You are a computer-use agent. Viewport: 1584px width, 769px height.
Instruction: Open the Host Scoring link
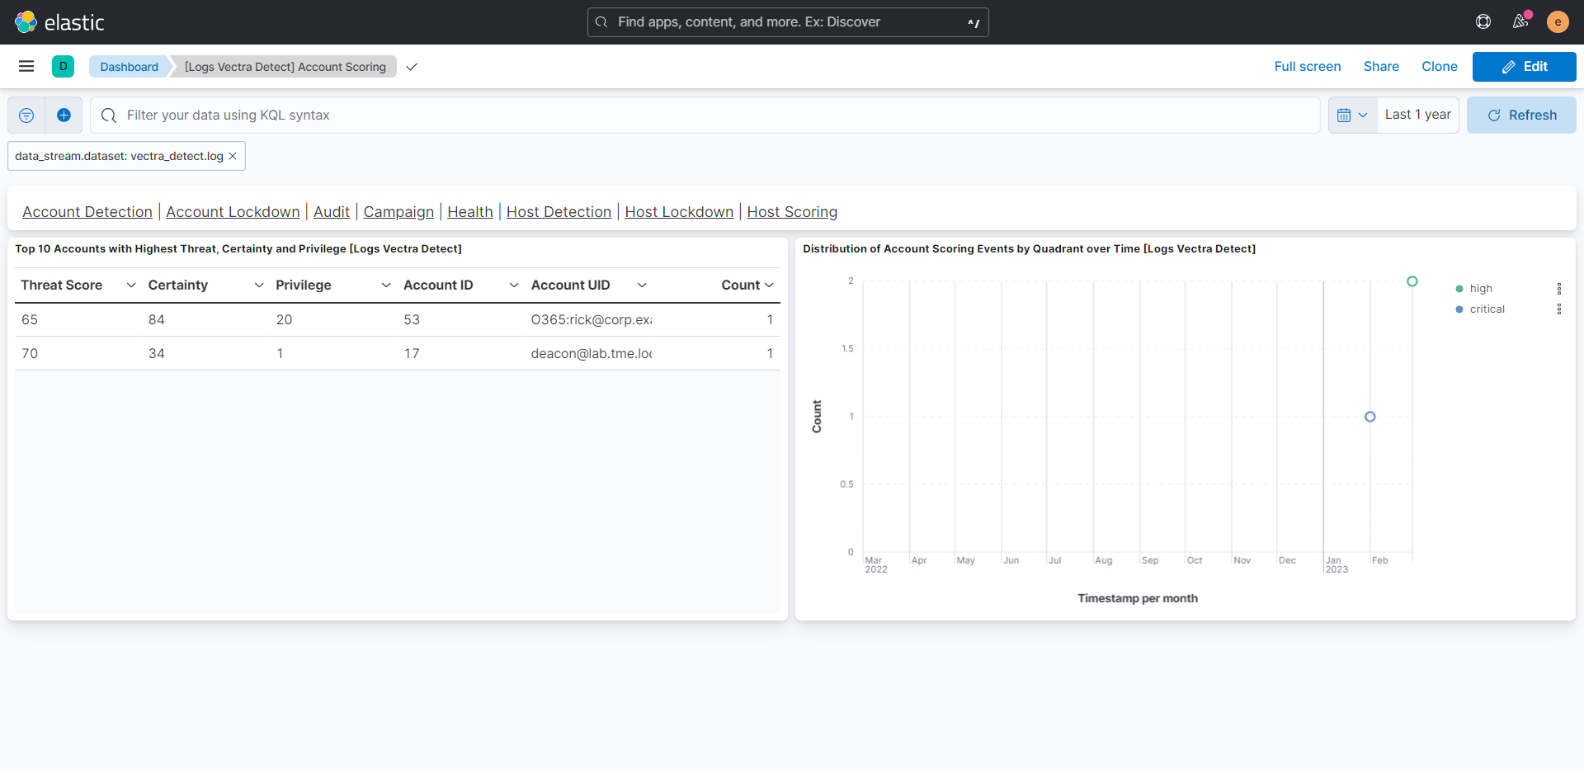[x=792, y=212]
